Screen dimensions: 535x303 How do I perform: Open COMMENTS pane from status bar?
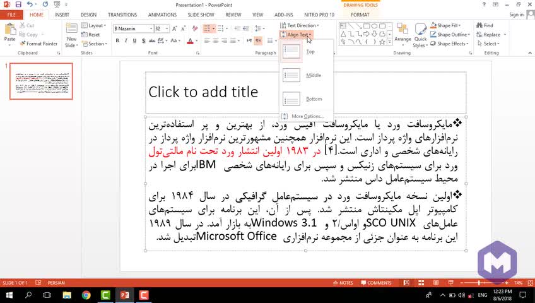pos(377,283)
